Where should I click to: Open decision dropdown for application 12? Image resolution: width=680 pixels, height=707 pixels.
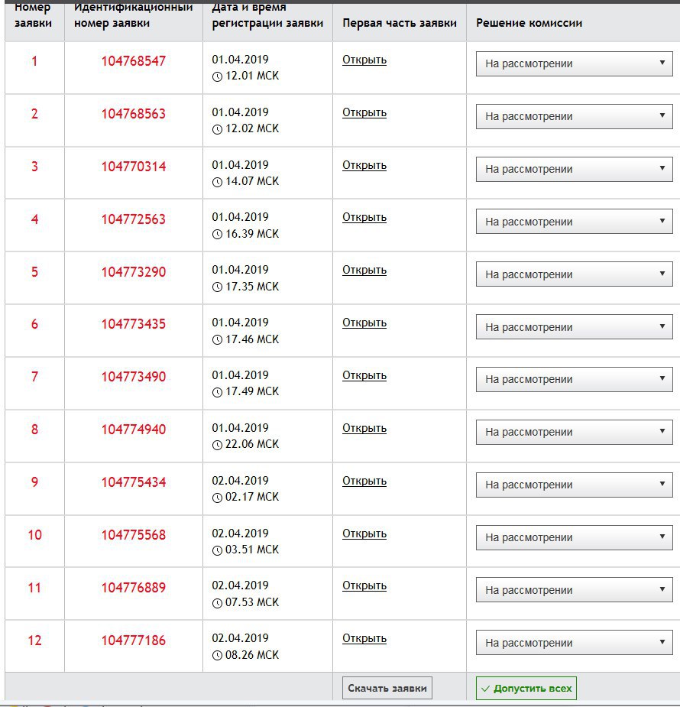click(x=574, y=643)
